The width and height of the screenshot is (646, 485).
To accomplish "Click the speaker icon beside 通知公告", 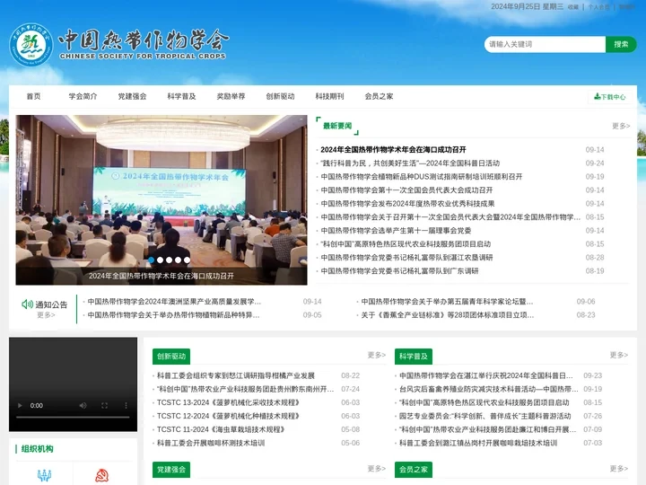I will click(x=27, y=304).
